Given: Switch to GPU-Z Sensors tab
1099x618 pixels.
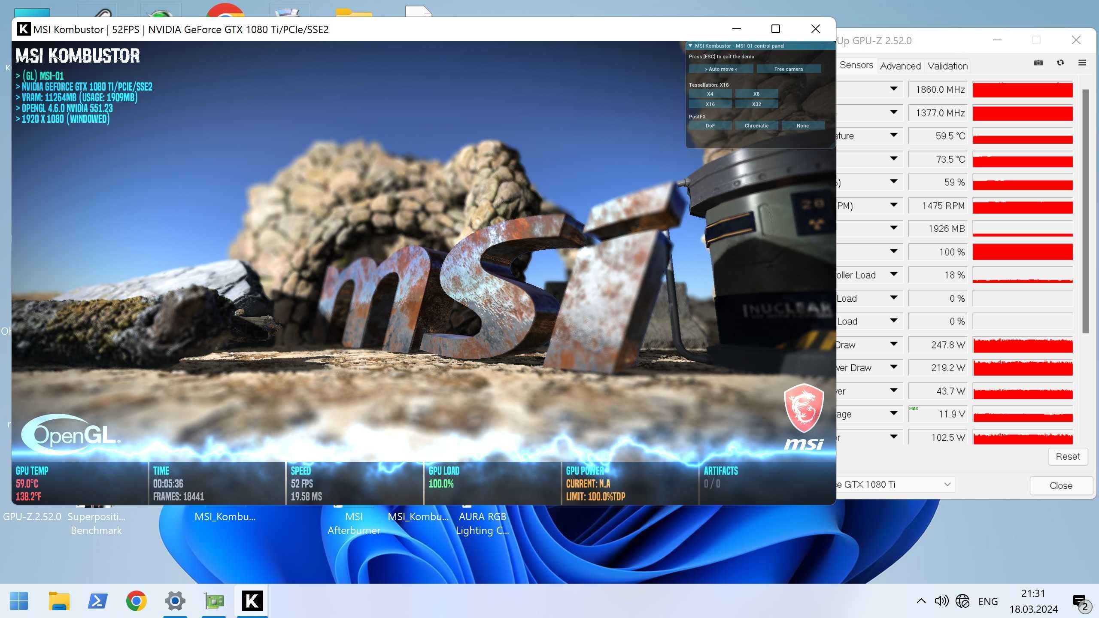Looking at the screenshot, I should pos(856,65).
